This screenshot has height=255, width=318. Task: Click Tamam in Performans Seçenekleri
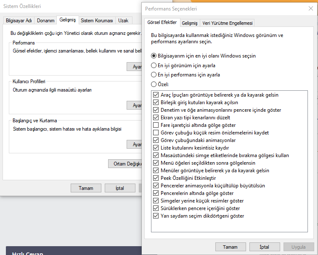pos(231,247)
